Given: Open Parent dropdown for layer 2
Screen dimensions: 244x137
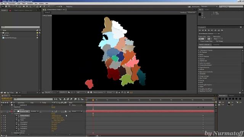Looking at the screenshot, I should click(77, 112).
